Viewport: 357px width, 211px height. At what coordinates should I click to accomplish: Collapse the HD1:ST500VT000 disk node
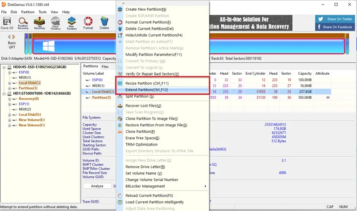(4, 93)
